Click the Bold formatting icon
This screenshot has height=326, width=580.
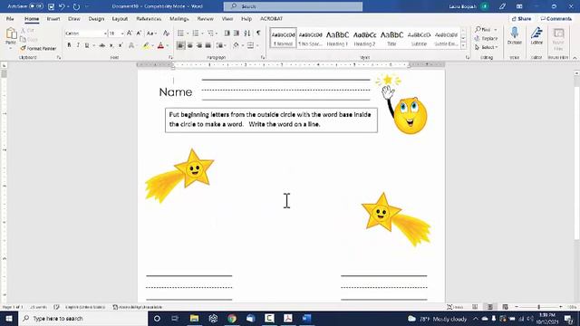pyautogui.click(x=69, y=45)
